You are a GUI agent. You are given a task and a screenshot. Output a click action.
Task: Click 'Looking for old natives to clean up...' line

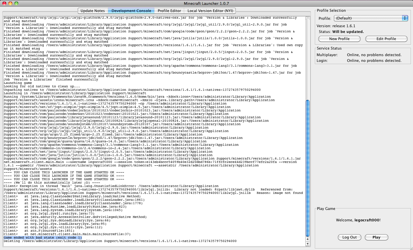coord(42,86)
